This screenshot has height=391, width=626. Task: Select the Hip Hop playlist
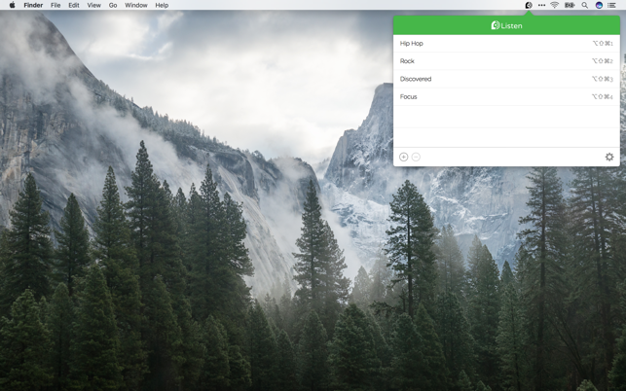pos(506,43)
